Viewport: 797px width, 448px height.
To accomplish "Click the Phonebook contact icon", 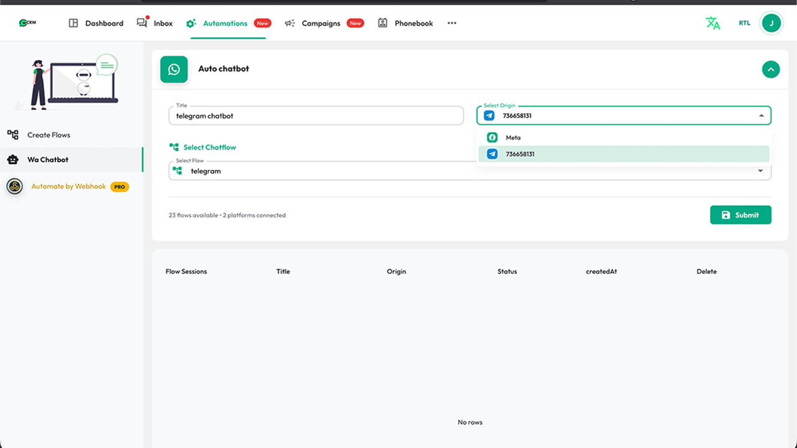I will pos(382,23).
